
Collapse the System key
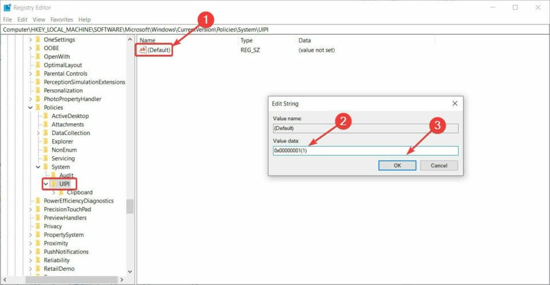(38, 167)
